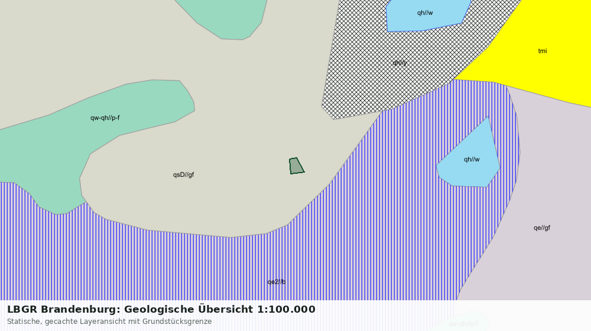
Task: Click the qsD//gf map label
Action: (184, 175)
